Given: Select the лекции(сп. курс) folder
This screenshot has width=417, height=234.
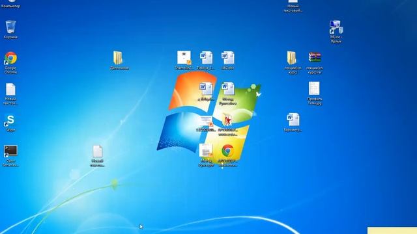Looking at the screenshot, I should pyautogui.click(x=292, y=58).
